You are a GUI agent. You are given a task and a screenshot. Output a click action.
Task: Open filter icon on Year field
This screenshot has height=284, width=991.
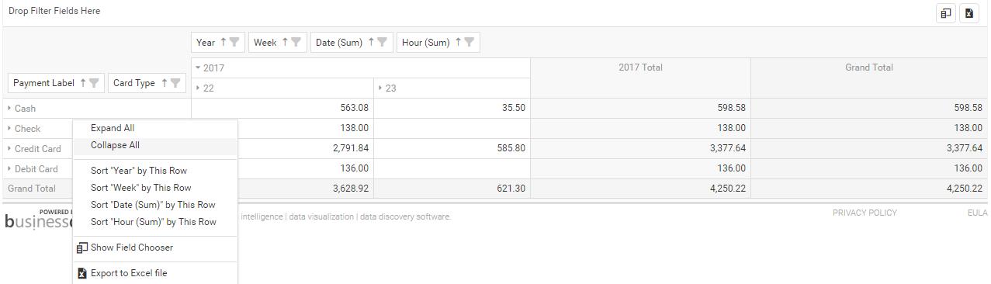pos(234,43)
